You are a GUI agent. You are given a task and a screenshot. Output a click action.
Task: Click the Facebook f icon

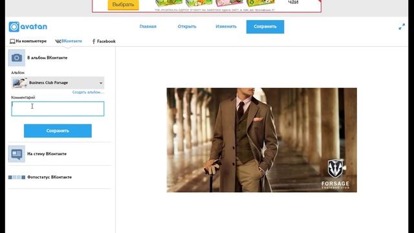coord(94,41)
